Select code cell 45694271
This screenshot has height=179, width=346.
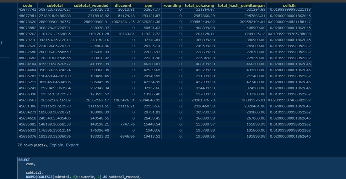(27, 112)
